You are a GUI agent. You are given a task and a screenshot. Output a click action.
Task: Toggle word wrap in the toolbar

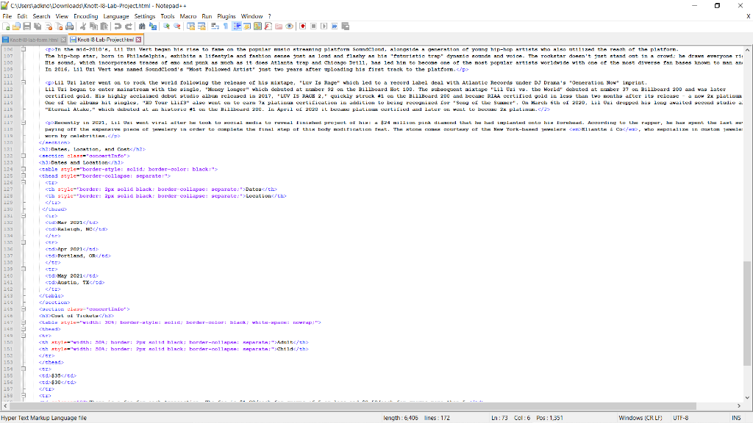click(215, 26)
